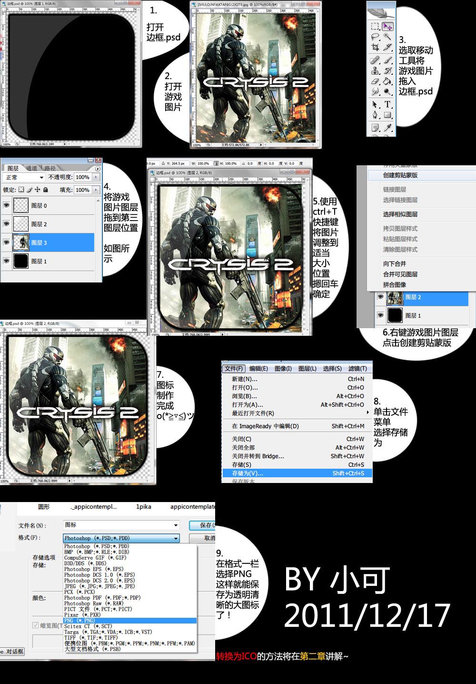
Task: Click the lock position icon
Action: click(37, 190)
